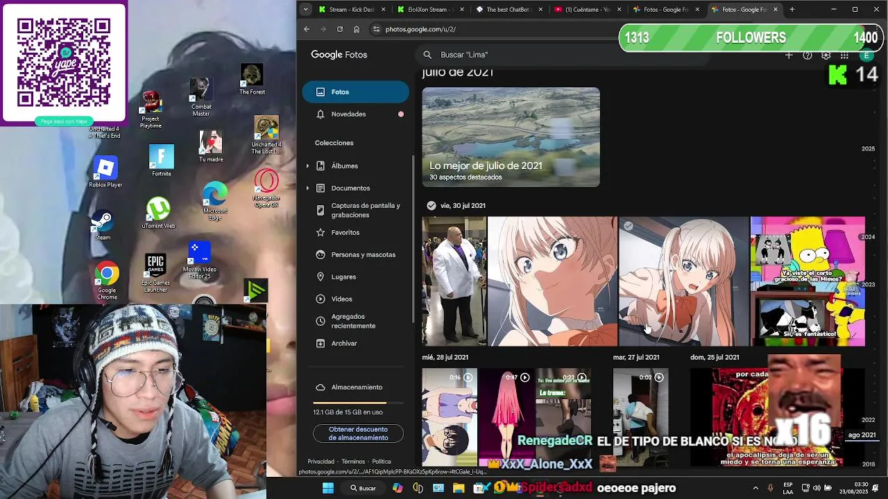Click Almacenamiento cloud entry
Image resolution: width=888 pixels, height=499 pixels.
[x=355, y=387]
